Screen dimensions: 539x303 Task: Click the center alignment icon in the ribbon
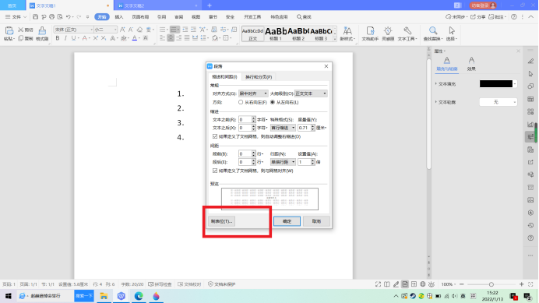[x=171, y=38]
